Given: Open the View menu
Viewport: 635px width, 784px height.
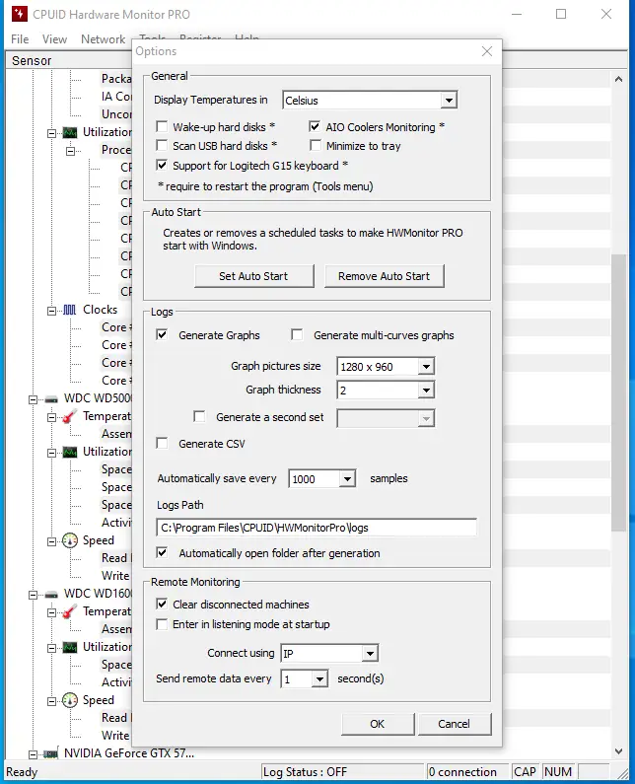Looking at the screenshot, I should [54, 39].
